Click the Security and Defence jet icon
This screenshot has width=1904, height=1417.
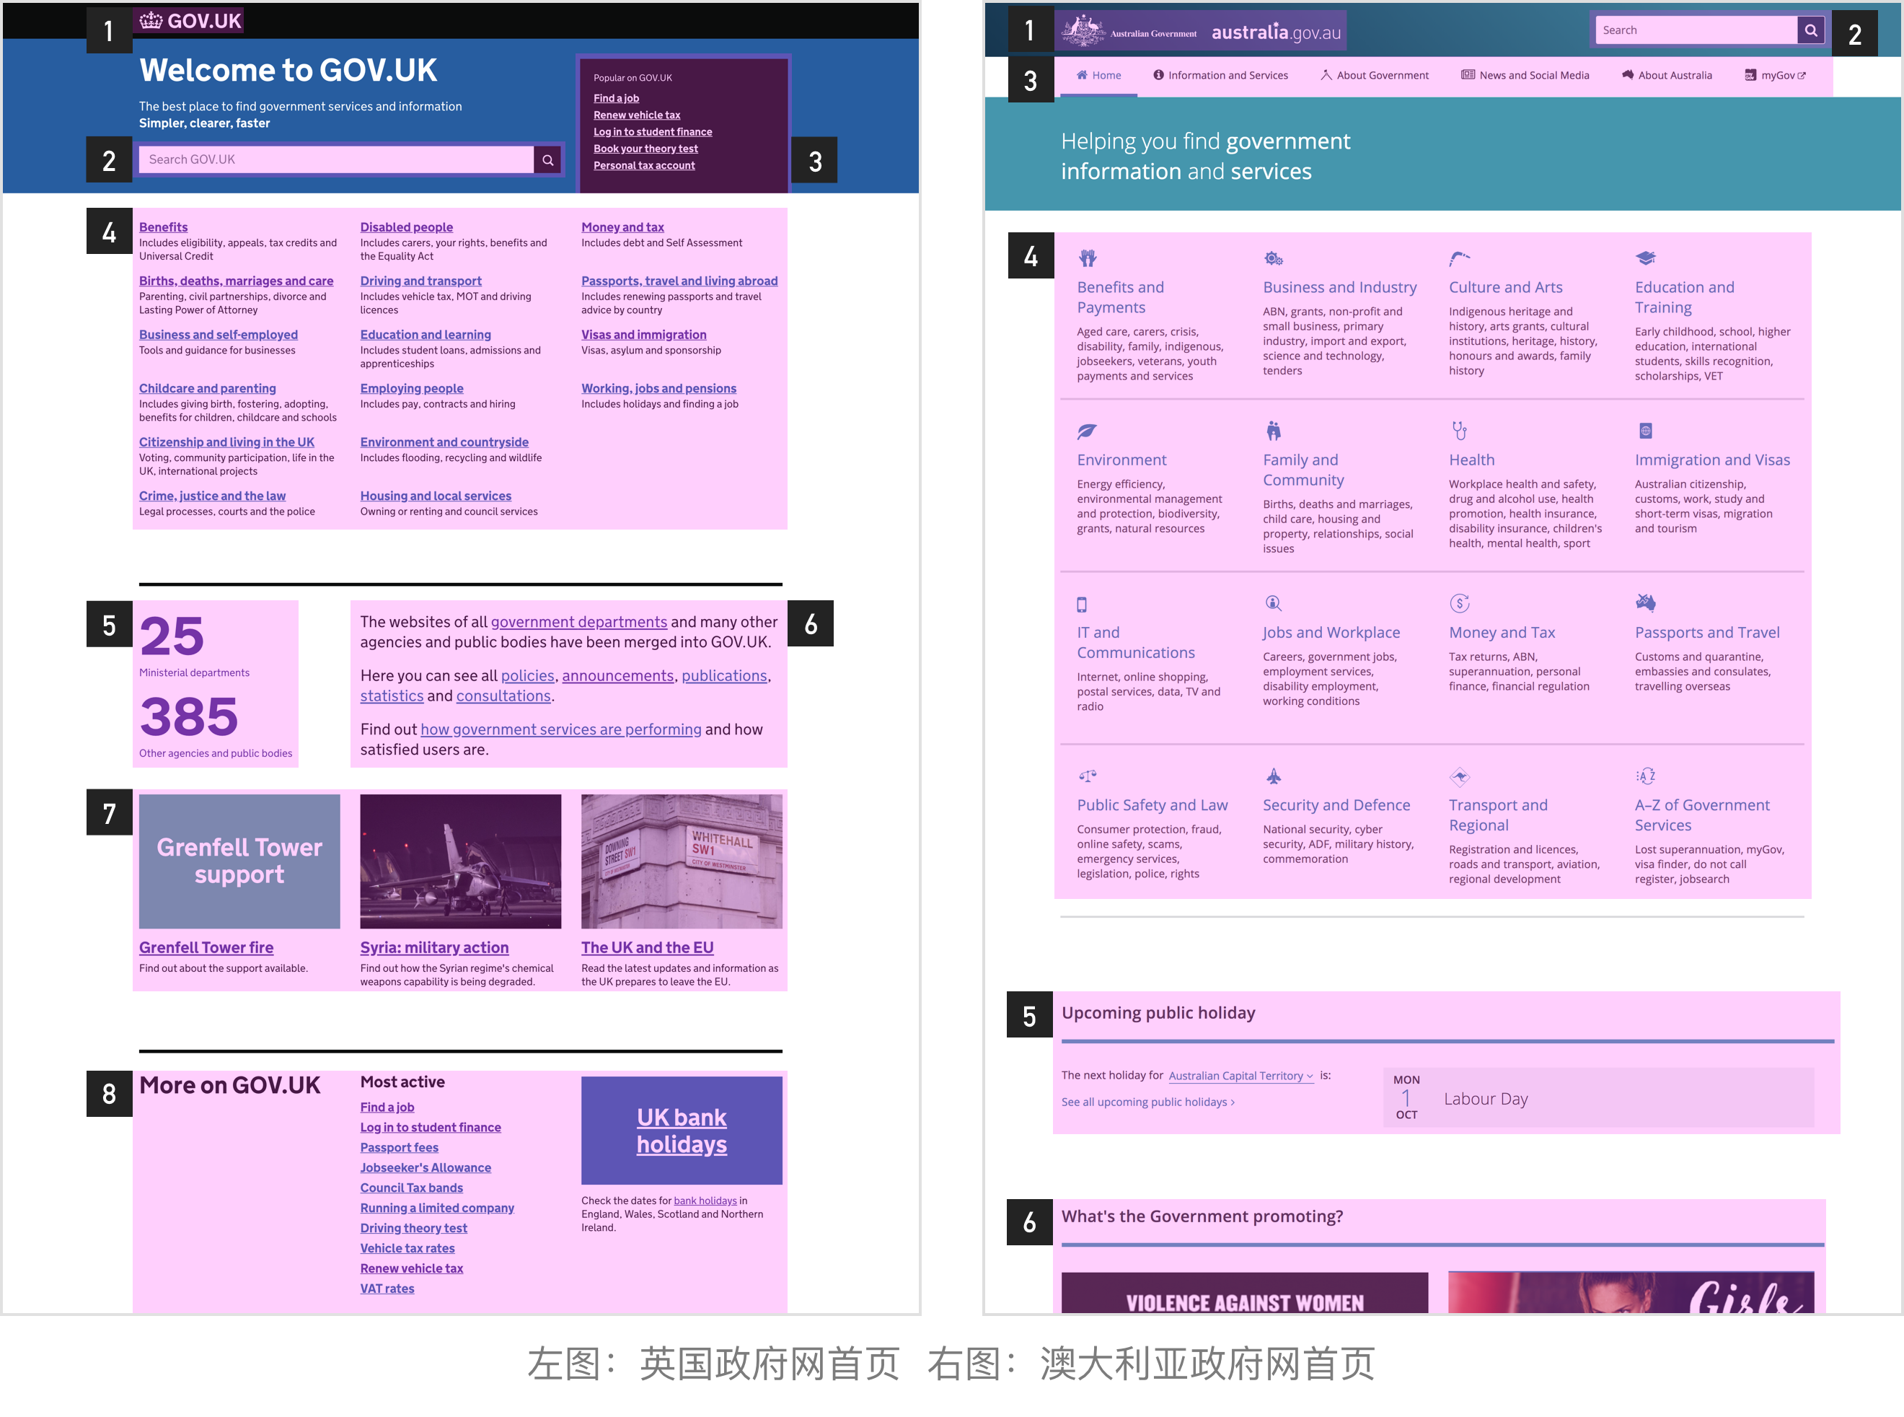[x=1273, y=776]
